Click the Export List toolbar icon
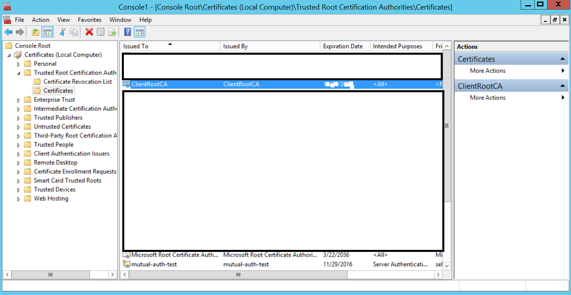 click(112, 32)
